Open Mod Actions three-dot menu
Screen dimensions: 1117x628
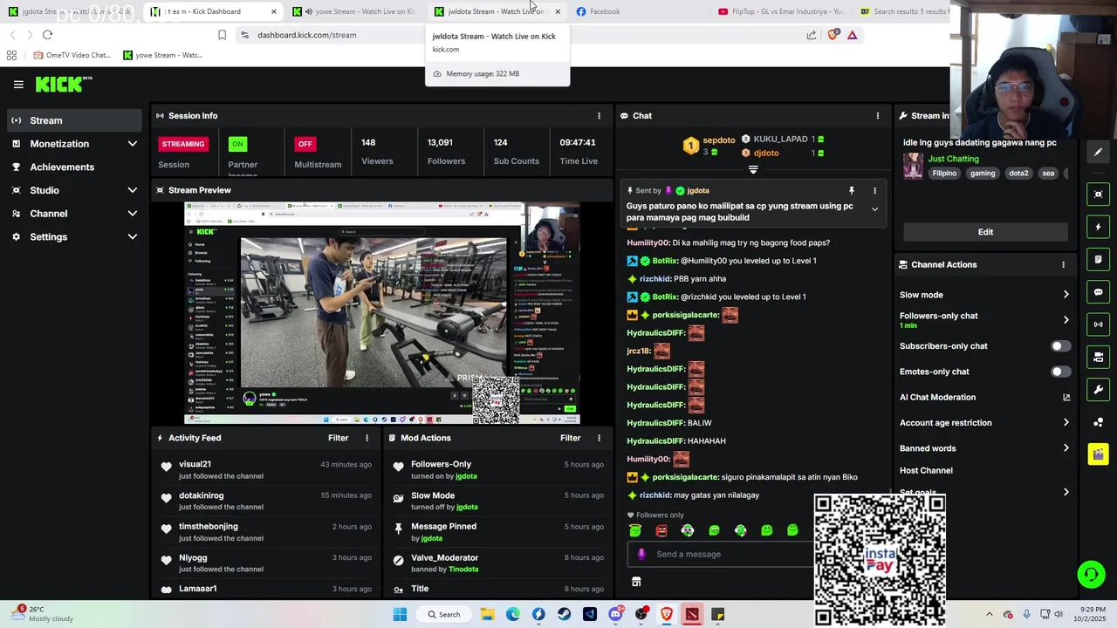tap(599, 438)
